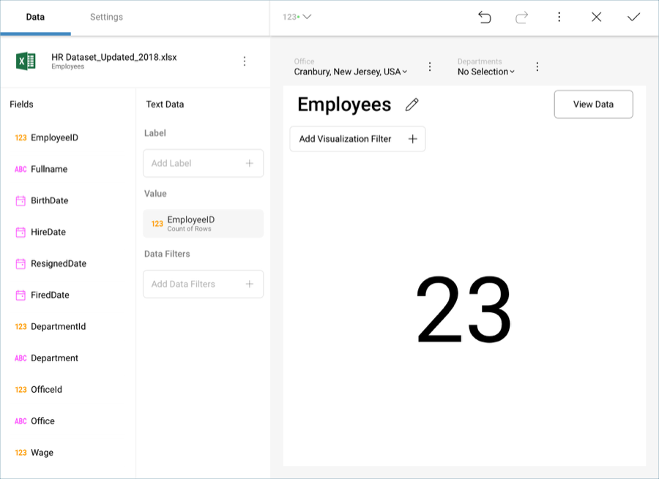Image resolution: width=659 pixels, height=479 pixels.
Task: Click the undo arrow icon
Action: [485, 17]
